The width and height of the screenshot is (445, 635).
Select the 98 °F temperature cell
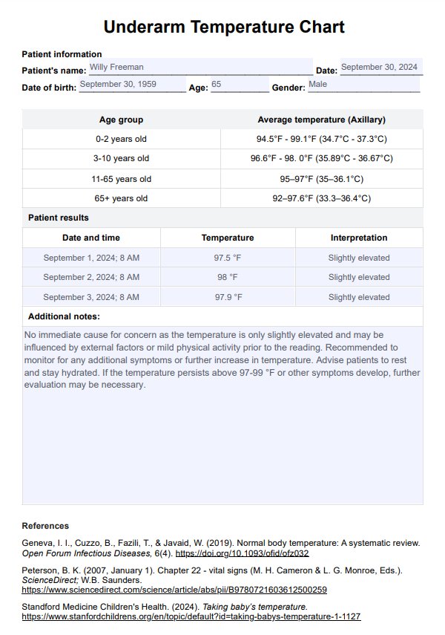228,277
